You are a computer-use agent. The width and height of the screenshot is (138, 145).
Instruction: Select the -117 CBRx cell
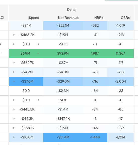coord(120,63)
